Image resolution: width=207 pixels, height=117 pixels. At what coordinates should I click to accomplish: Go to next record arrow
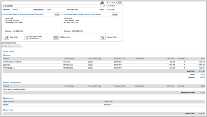118,3
